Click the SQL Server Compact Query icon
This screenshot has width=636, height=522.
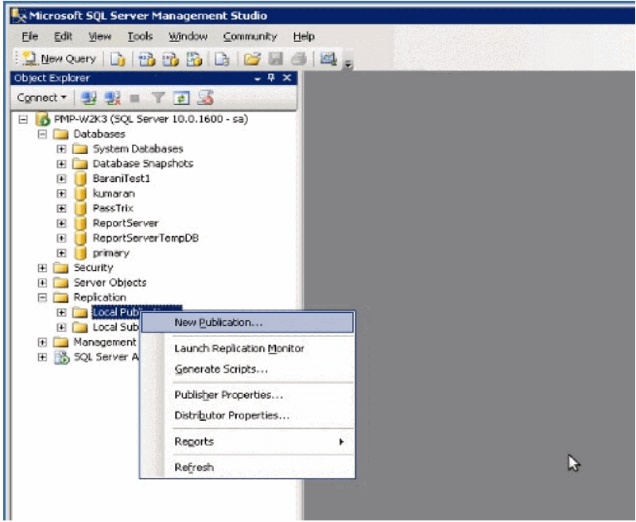point(222,59)
